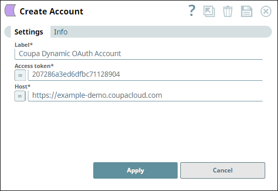Click the save floppy disk icon
The image size is (278, 191).
[x=247, y=11]
